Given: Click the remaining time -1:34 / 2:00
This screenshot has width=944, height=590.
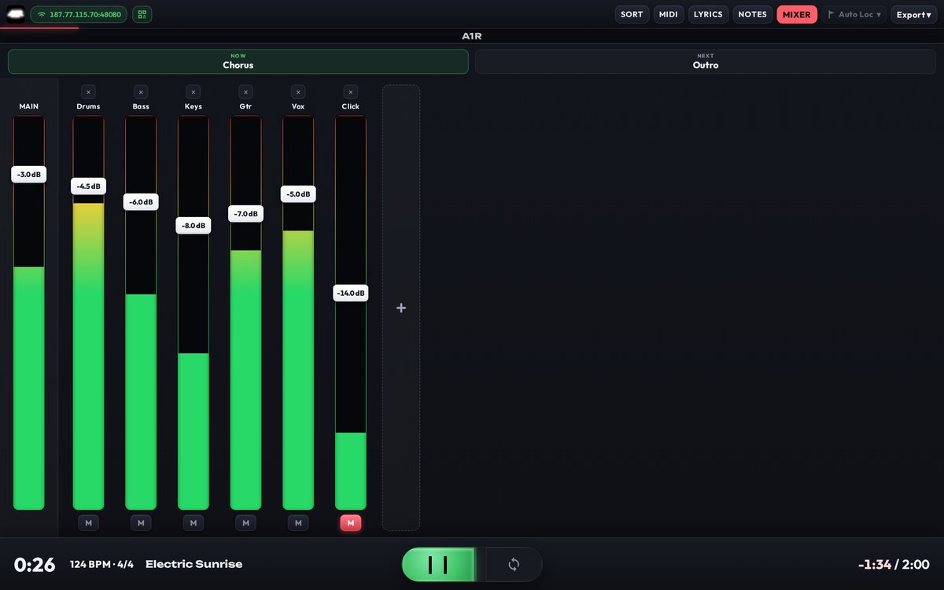Looking at the screenshot, I should (894, 564).
